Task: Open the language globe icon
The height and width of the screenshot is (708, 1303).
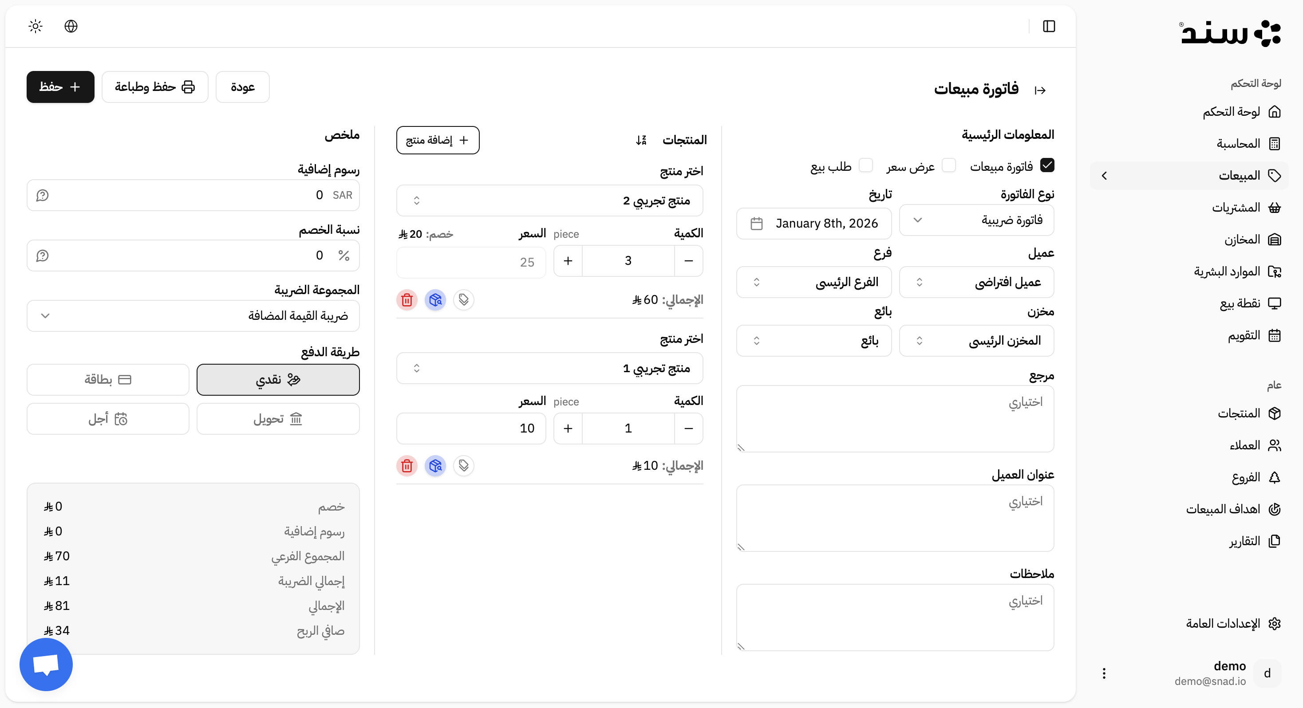Action: pos(71,26)
